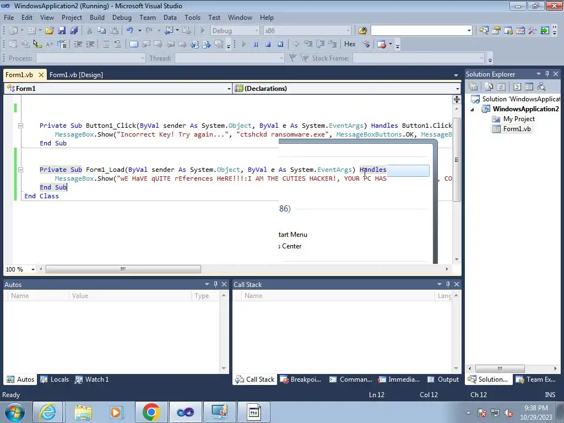Switch to Output tab
The height and width of the screenshot is (423, 564).
click(443, 379)
